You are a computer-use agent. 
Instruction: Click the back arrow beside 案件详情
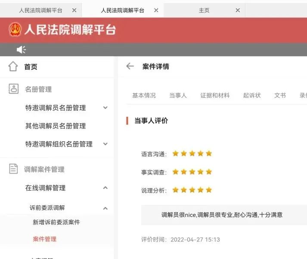coord(130,66)
